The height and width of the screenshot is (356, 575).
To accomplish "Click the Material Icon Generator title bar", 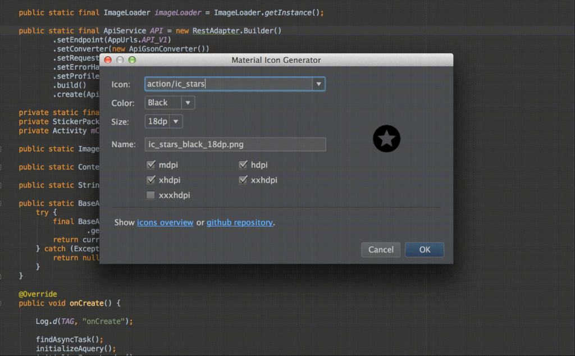I will 276,60.
